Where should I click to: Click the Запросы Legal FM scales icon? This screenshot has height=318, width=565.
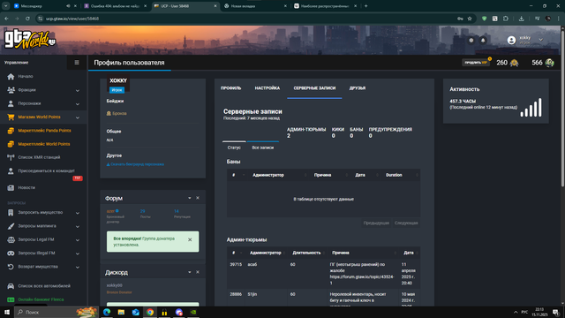[11, 239]
